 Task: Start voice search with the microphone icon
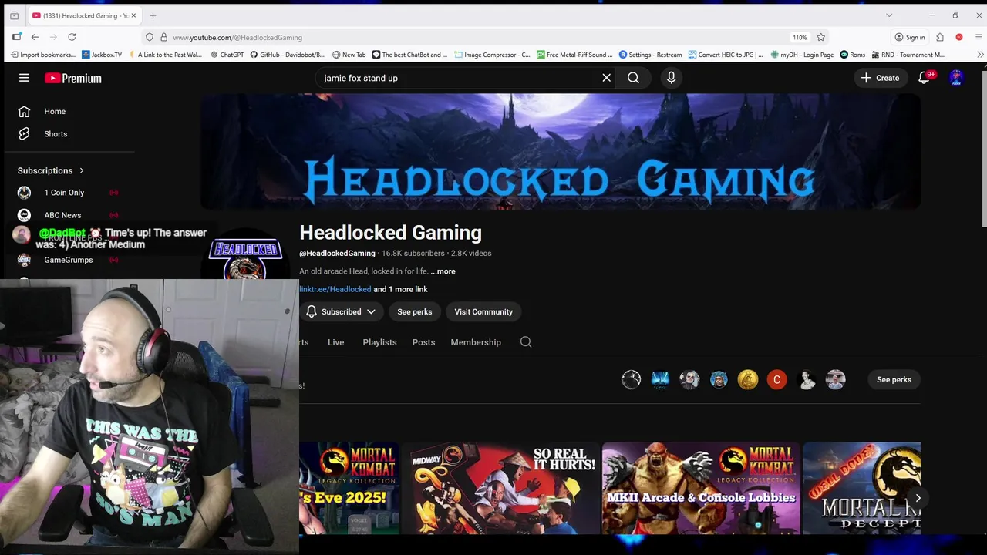tap(671, 78)
